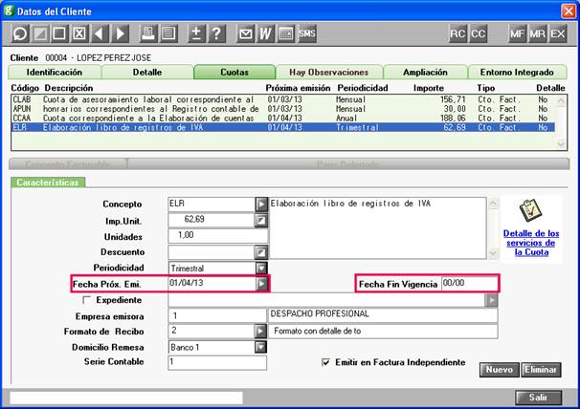The image size is (580, 409).
Task: Click the cuotas list scrollbar up arrow
Action: [561, 100]
